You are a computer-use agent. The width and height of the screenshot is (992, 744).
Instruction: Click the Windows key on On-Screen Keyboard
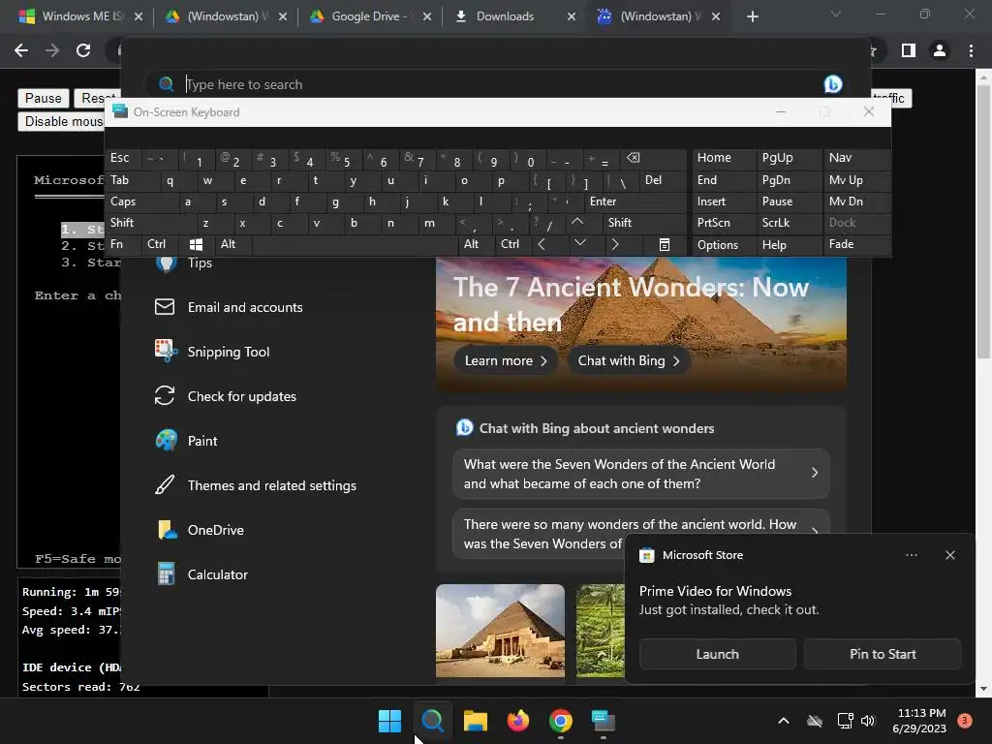coord(196,244)
